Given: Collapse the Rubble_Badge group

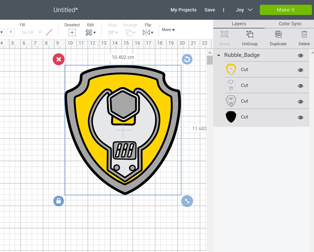Looking at the screenshot, I should [219, 55].
